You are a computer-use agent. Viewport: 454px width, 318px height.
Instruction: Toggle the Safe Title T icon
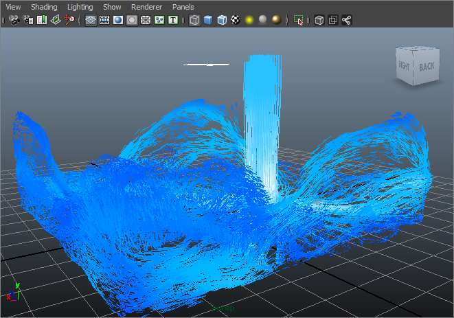tap(173, 20)
